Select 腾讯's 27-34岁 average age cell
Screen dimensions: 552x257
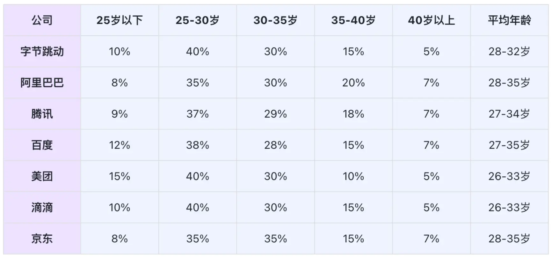tap(509, 114)
